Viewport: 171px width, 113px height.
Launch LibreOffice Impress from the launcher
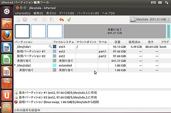tap(7, 71)
